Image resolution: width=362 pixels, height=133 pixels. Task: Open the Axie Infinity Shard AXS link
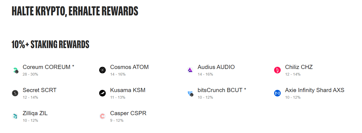coord(314,90)
